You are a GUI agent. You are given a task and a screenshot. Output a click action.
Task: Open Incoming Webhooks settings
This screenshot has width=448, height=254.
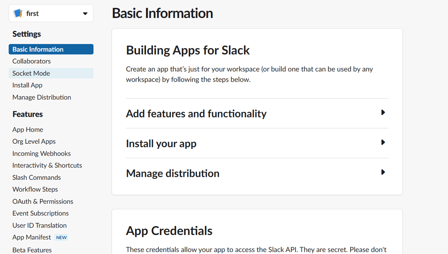(x=41, y=153)
